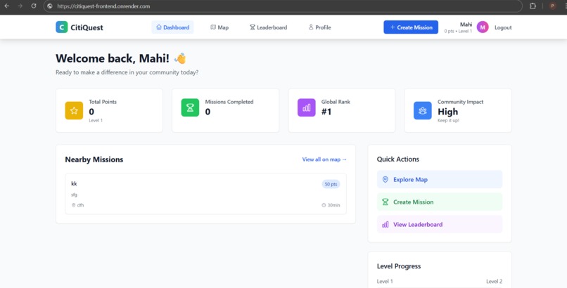Viewport: 567px width, 288px height.
Task: Go forward in the browser
Action: (20, 6)
